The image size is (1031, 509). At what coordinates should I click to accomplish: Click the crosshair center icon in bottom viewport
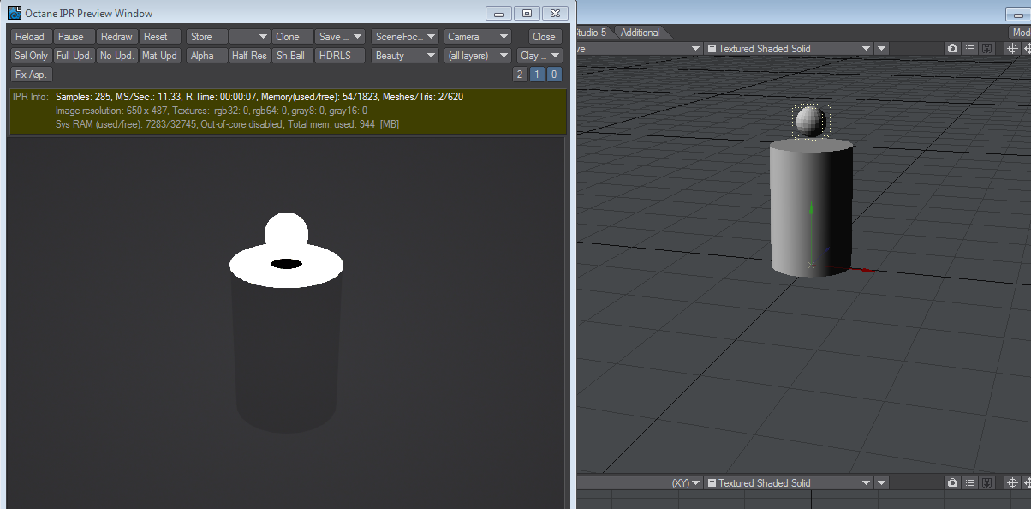pos(1010,483)
